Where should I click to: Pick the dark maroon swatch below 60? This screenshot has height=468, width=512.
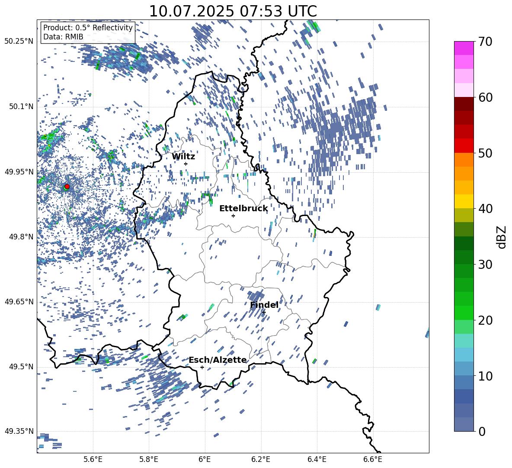[x=464, y=104]
